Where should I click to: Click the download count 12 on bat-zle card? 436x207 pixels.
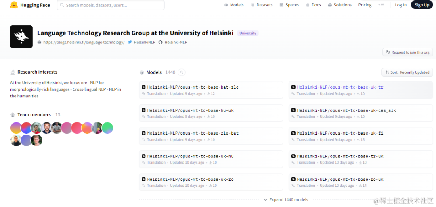pos(211,94)
